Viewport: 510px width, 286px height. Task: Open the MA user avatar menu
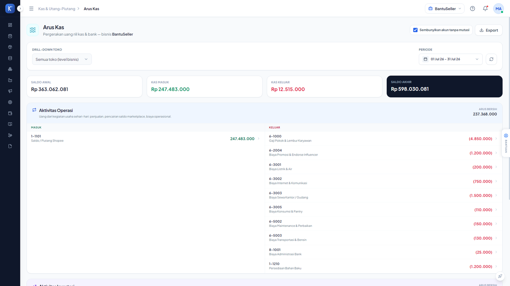point(499,9)
